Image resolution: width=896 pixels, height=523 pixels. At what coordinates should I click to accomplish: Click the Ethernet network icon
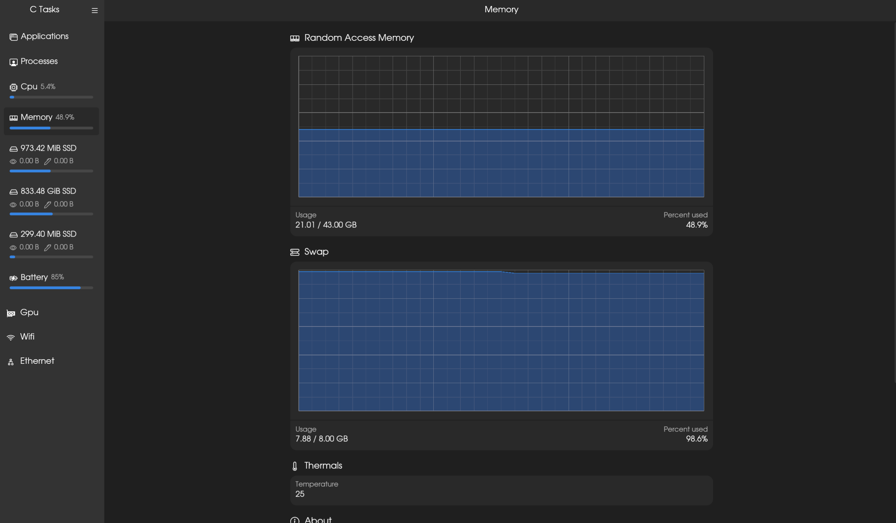point(11,362)
